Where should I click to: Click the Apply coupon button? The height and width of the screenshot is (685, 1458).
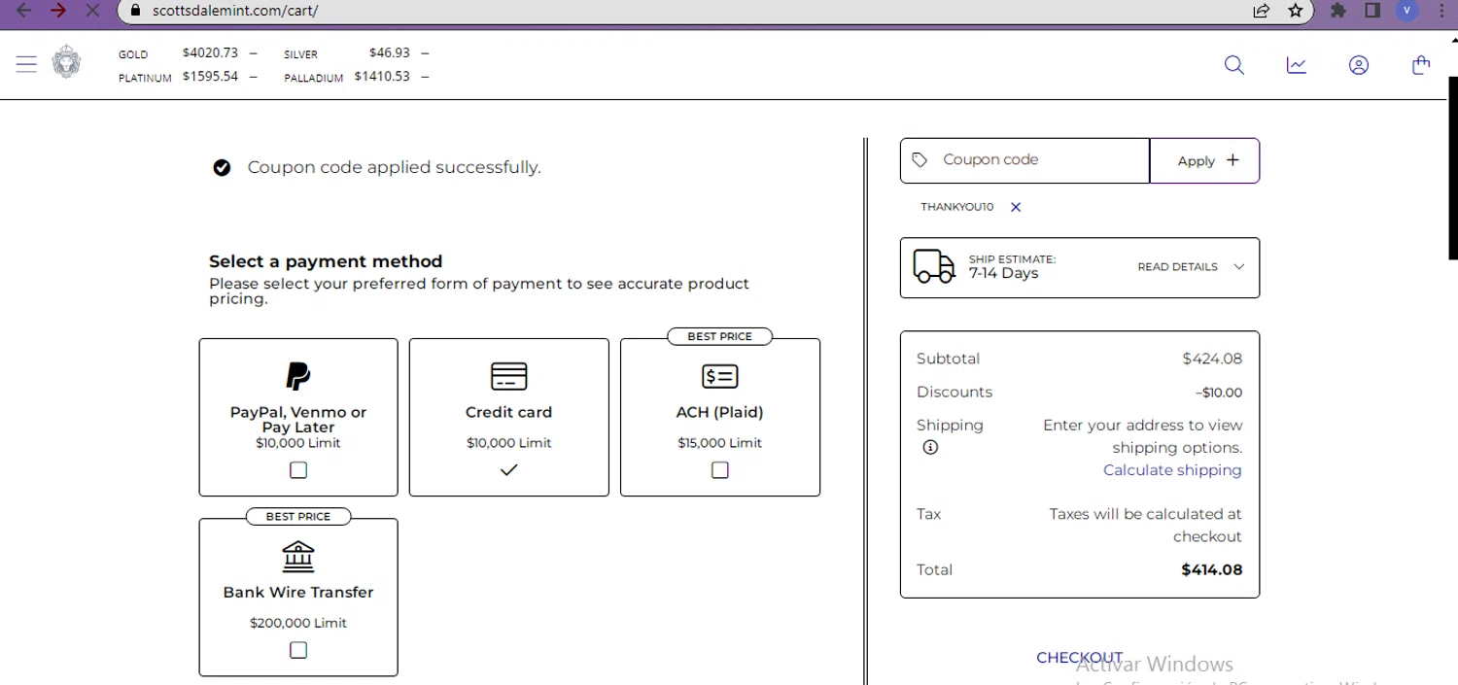(1204, 160)
